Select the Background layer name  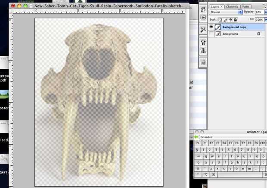coord(230,34)
